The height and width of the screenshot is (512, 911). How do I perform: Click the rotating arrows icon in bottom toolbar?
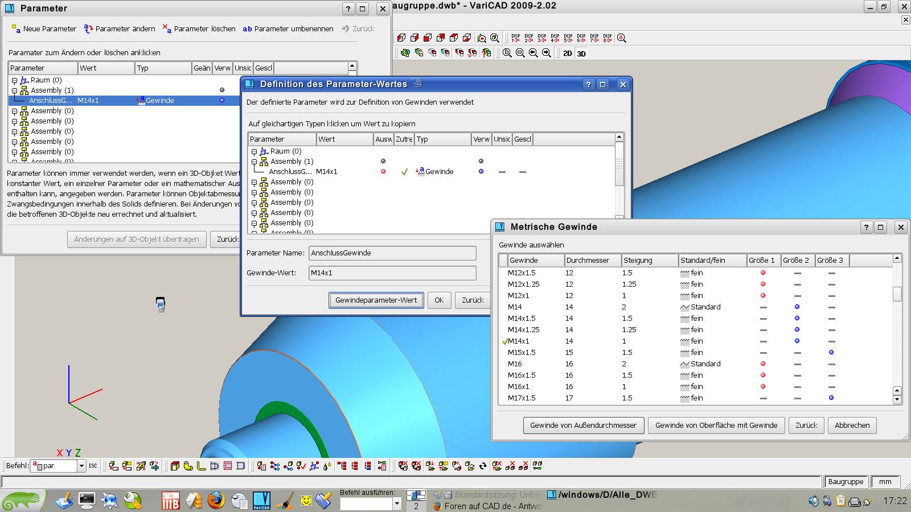click(483, 466)
